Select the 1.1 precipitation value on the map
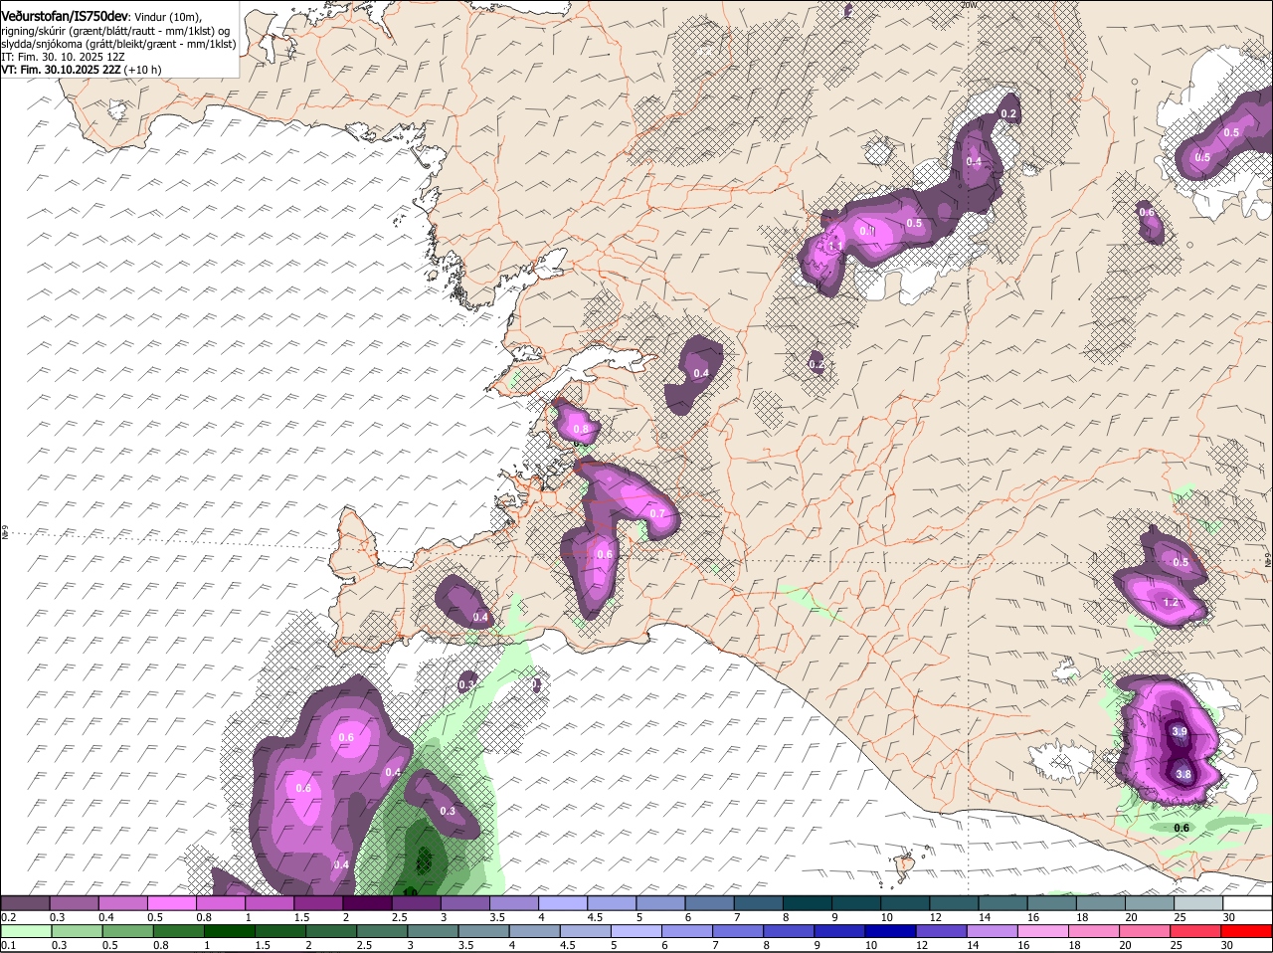Viewport: 1273px width, 953px height. pos(835,246)
